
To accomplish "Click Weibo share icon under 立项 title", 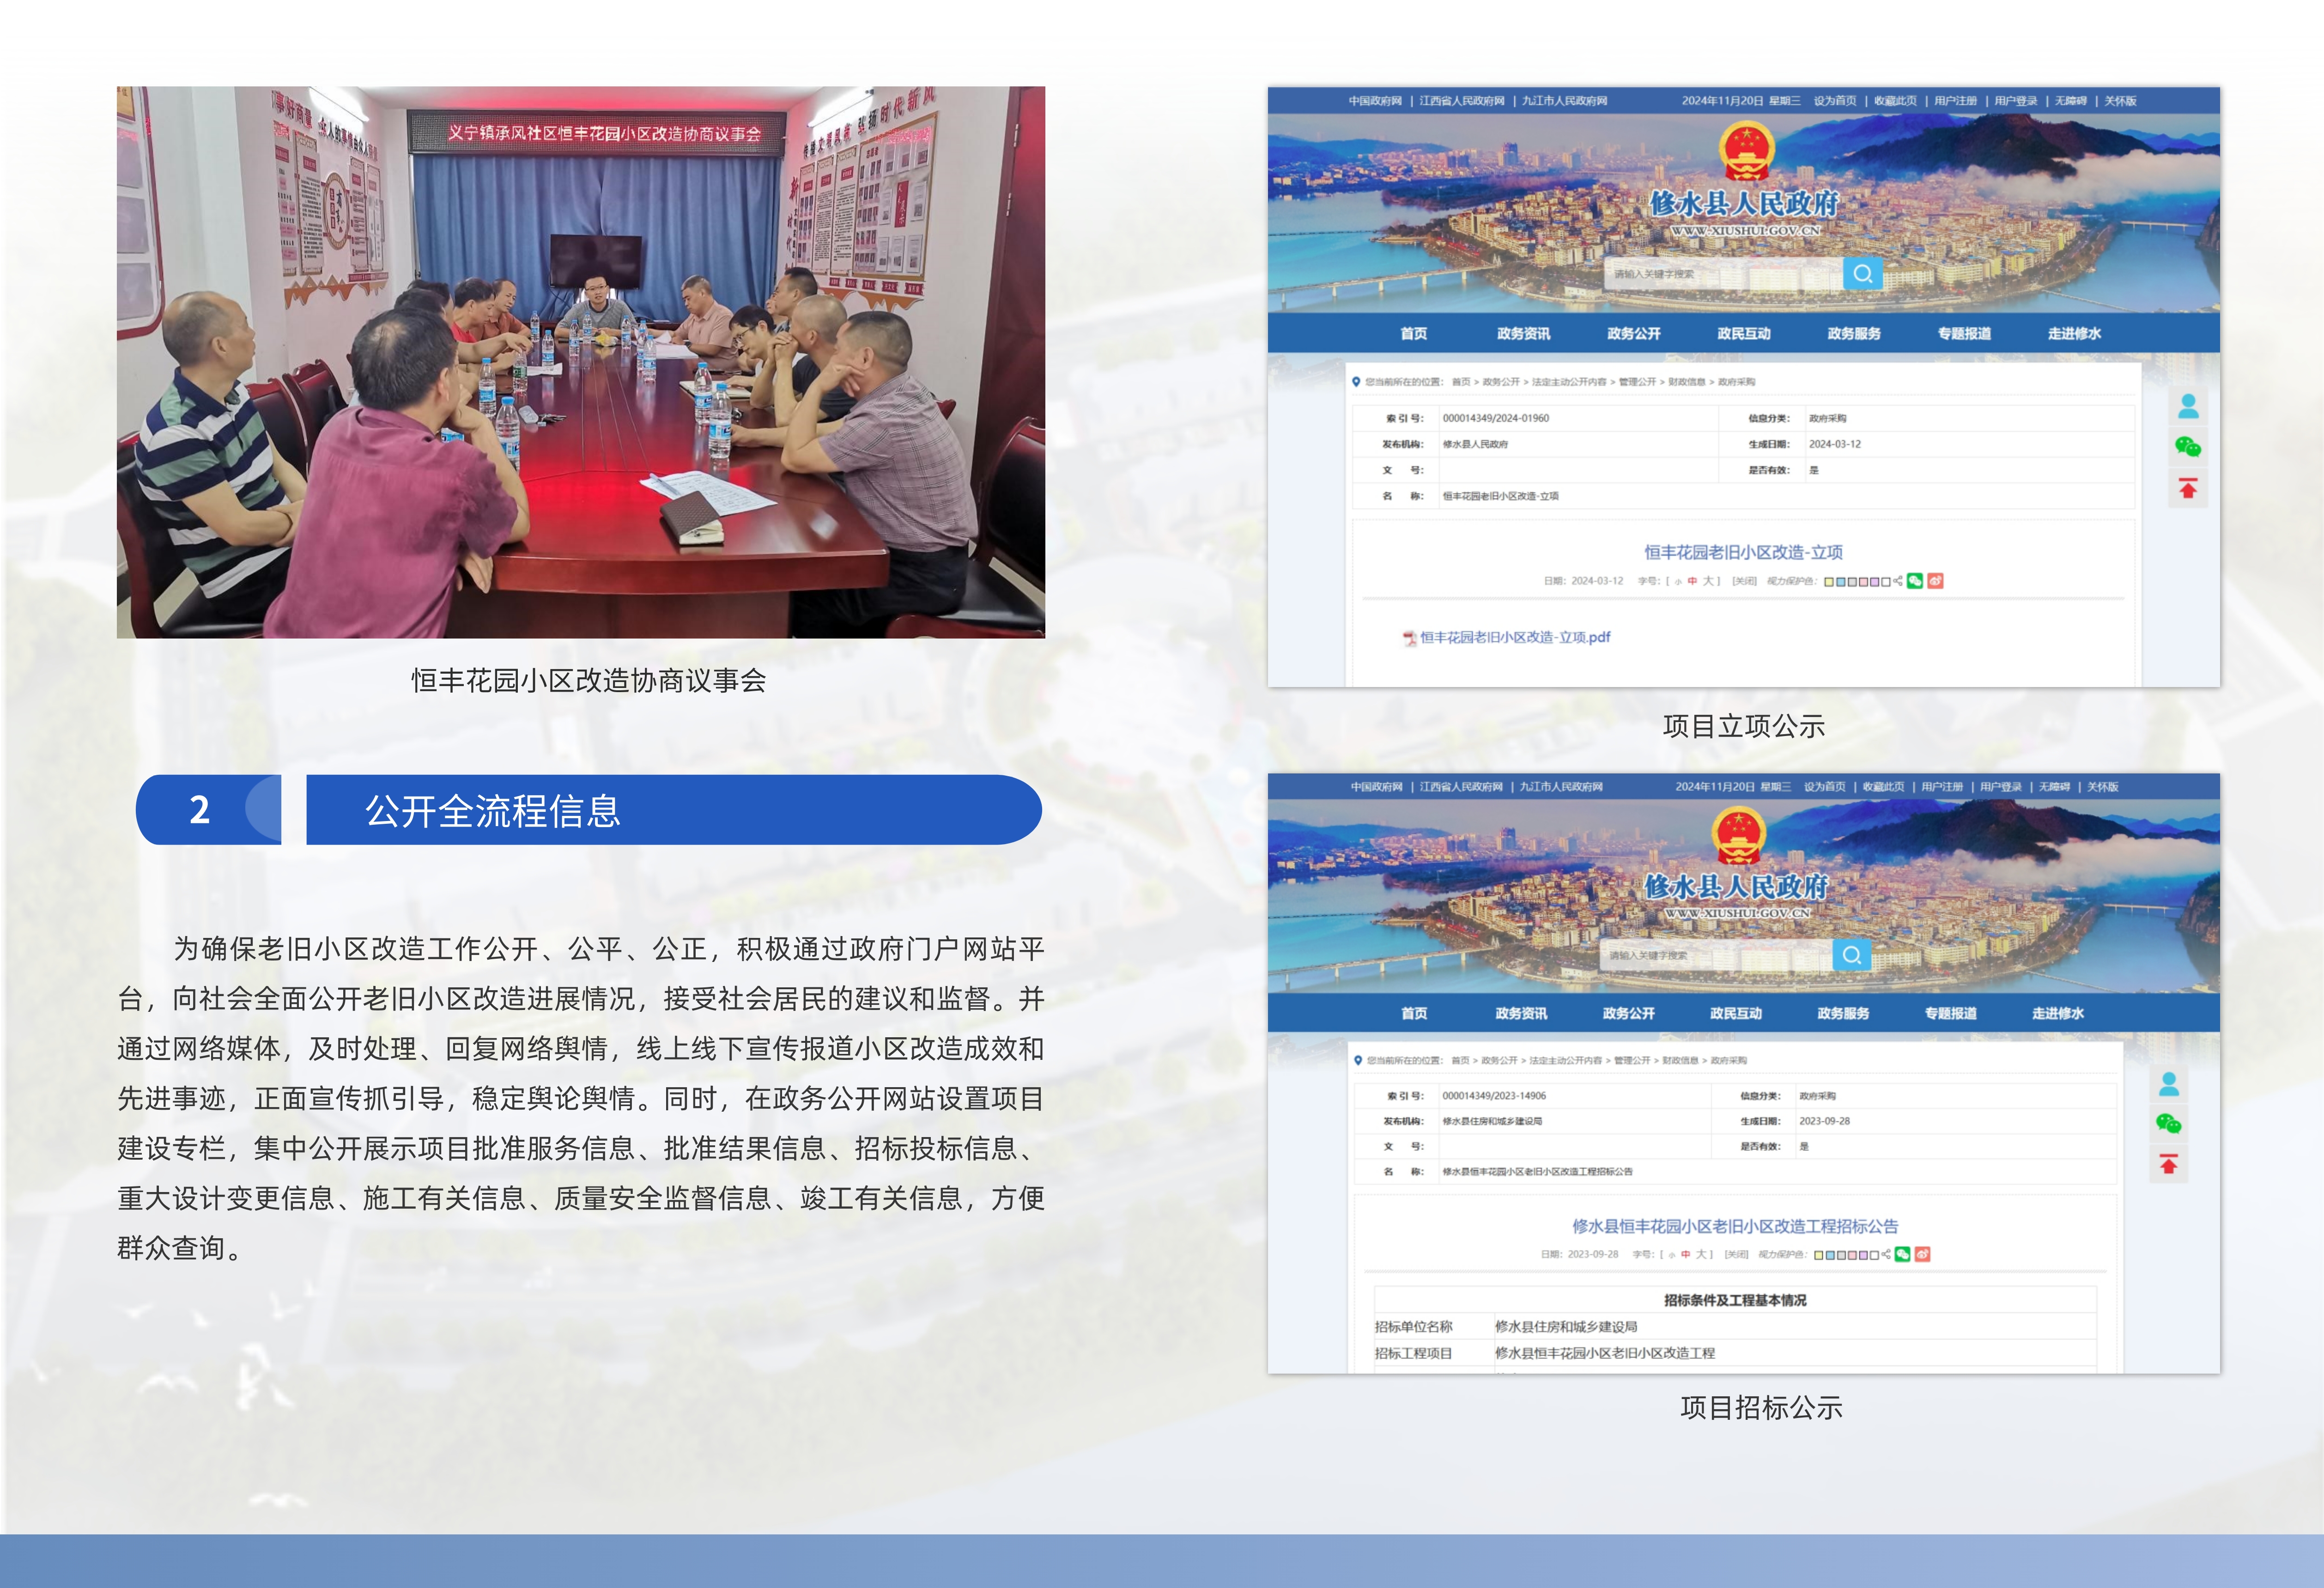I will point(1935,581).
